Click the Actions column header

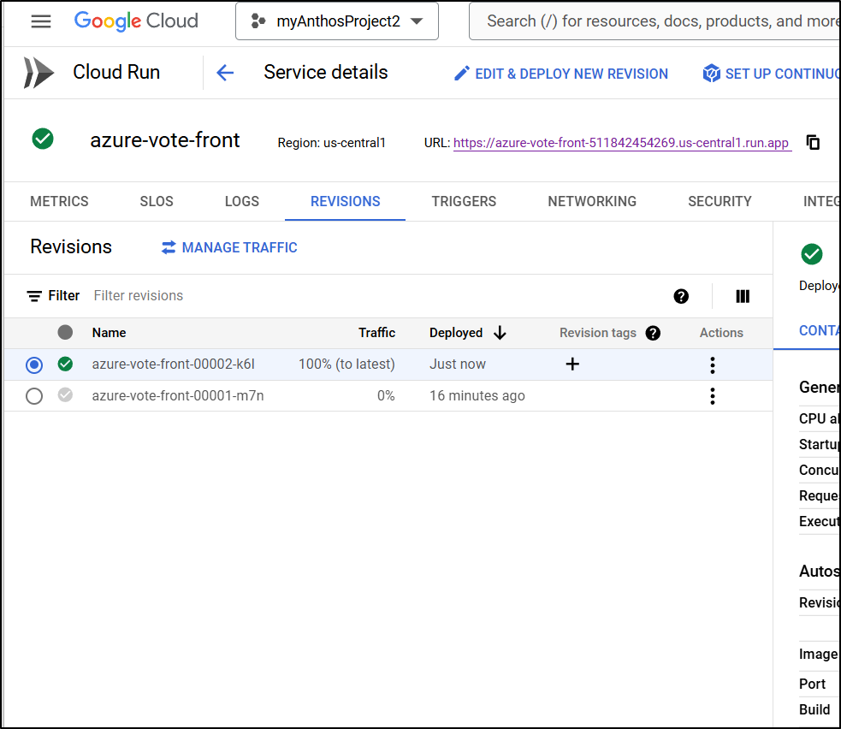[721, 333]
